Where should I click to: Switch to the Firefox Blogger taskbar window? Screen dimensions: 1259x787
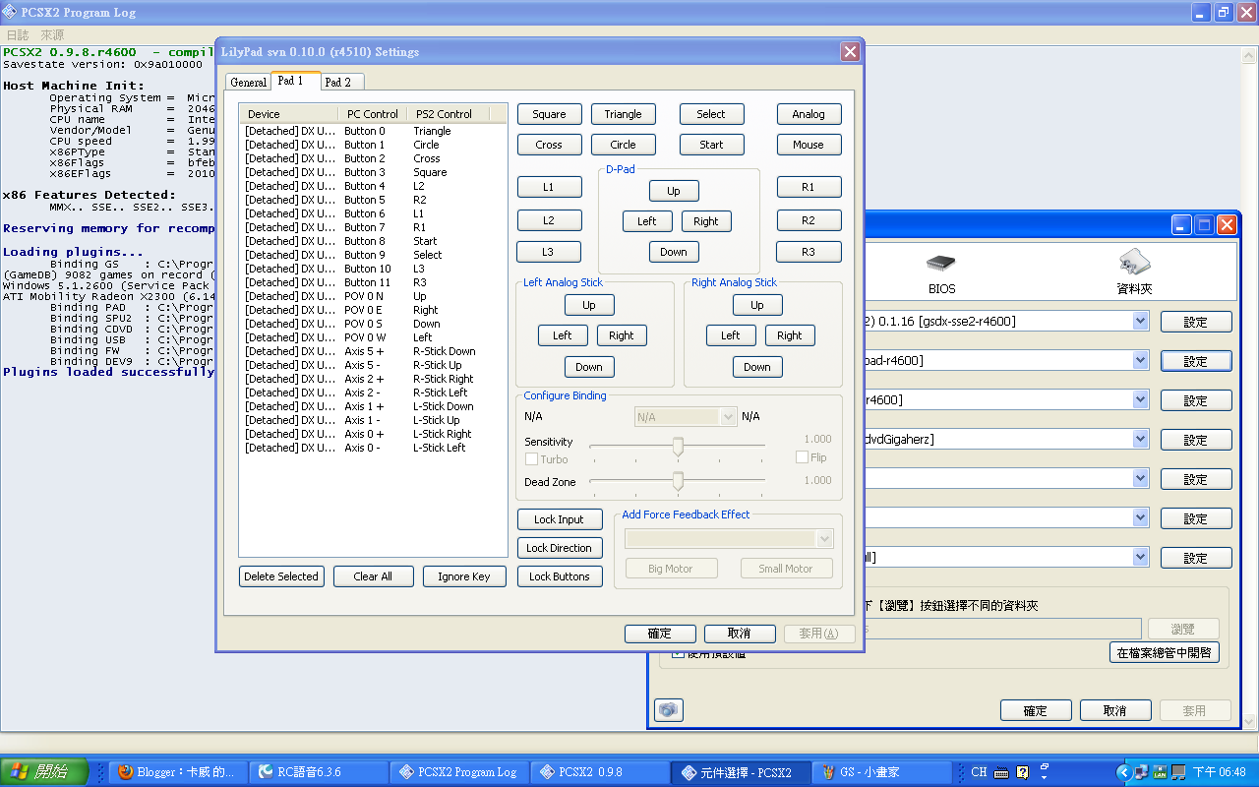(178, 772)
